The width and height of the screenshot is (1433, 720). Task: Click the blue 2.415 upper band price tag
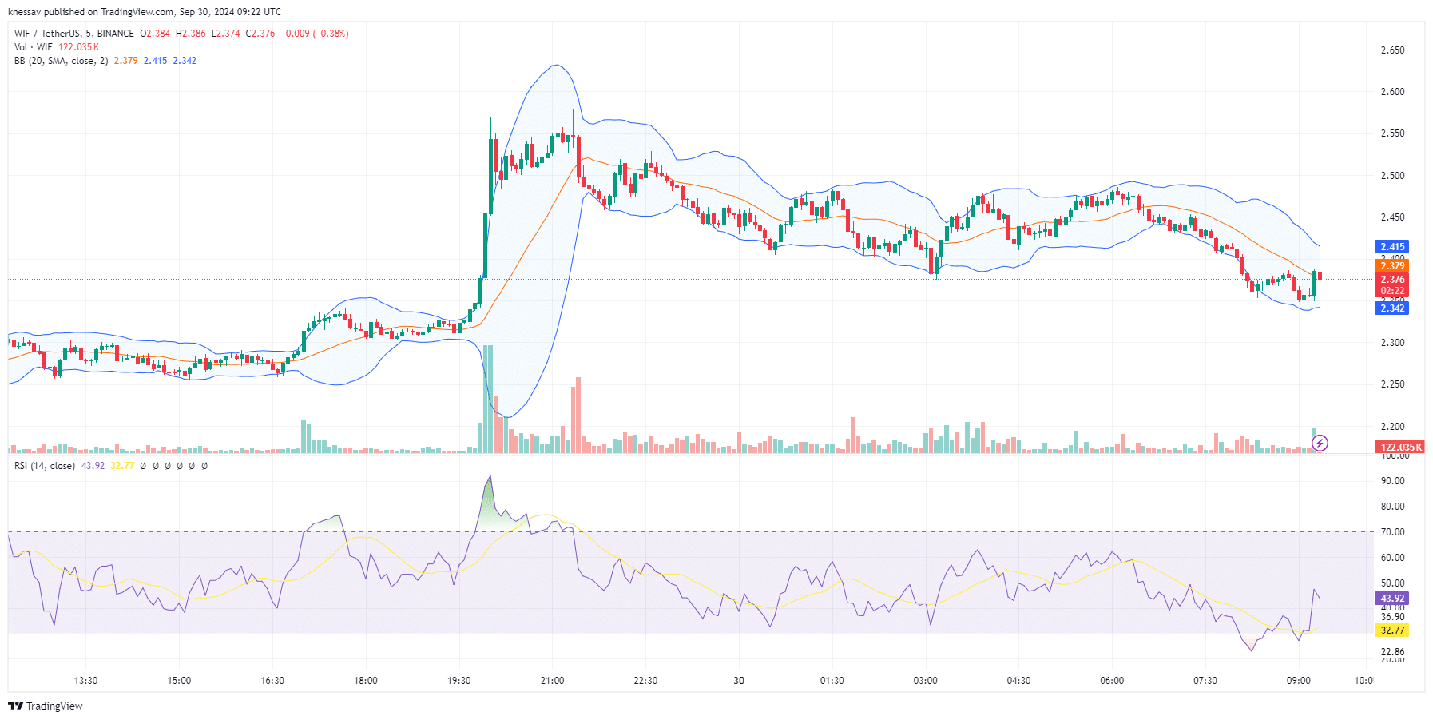tap(1392, 247)
